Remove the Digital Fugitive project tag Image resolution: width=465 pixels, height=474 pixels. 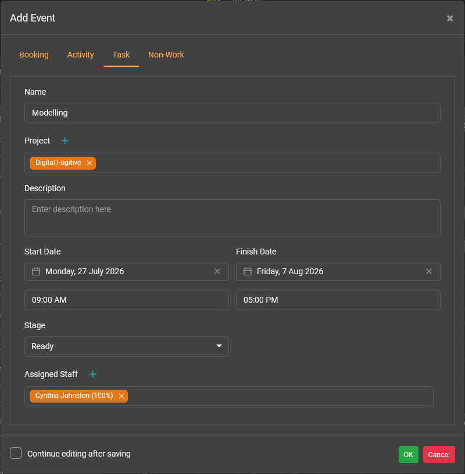point(90,163)
